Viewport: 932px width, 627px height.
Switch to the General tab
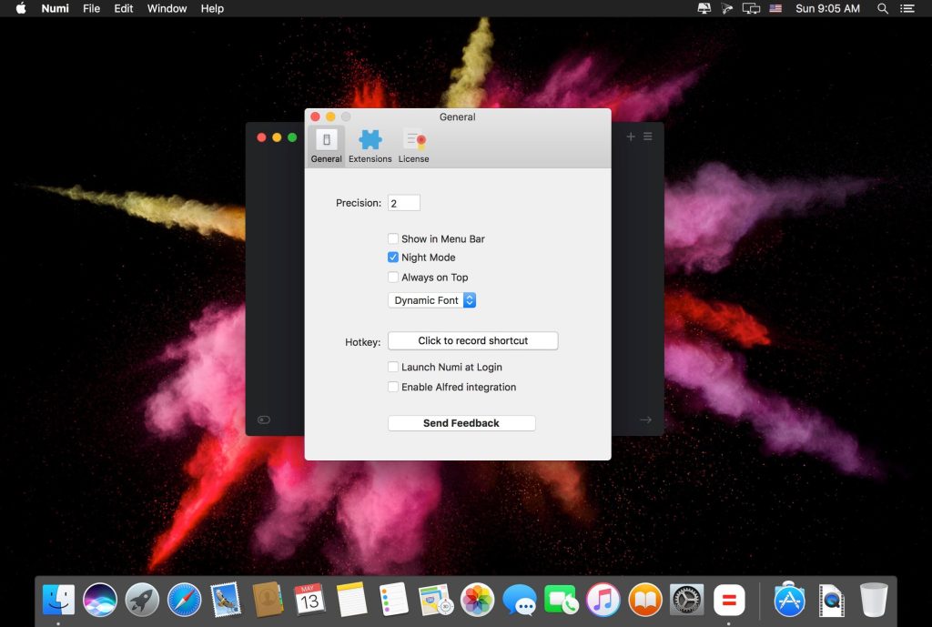(326, 146)
